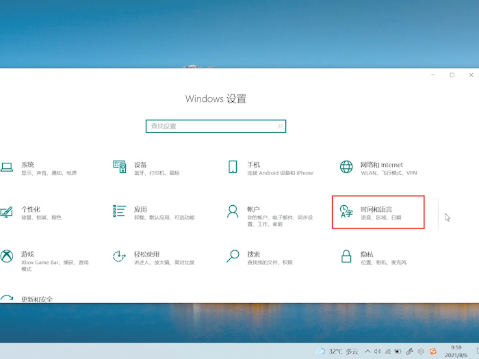
Task: Click the 轻松使用 (Ease of Access) icon
Action: tap(120, 256)
